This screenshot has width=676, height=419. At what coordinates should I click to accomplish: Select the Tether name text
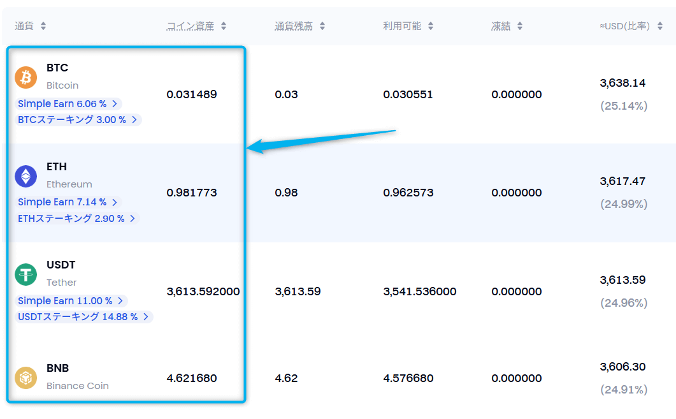[x=62, y=283]
